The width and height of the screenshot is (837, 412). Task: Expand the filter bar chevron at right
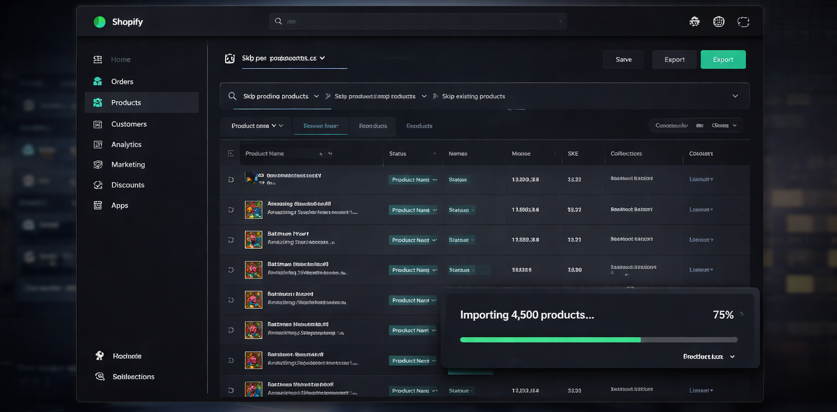point(735,96)
